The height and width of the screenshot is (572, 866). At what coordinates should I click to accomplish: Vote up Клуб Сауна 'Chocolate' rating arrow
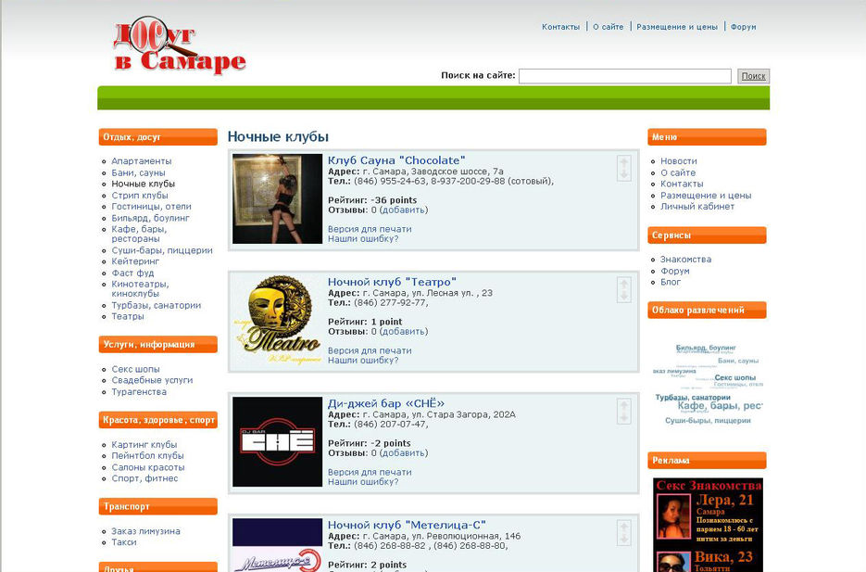pos(624,162)
